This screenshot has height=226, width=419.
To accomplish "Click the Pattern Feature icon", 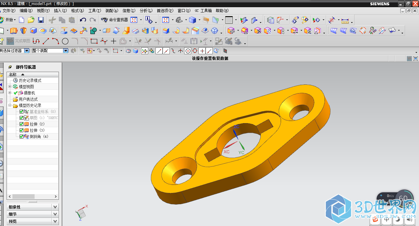I will (74, 31).
